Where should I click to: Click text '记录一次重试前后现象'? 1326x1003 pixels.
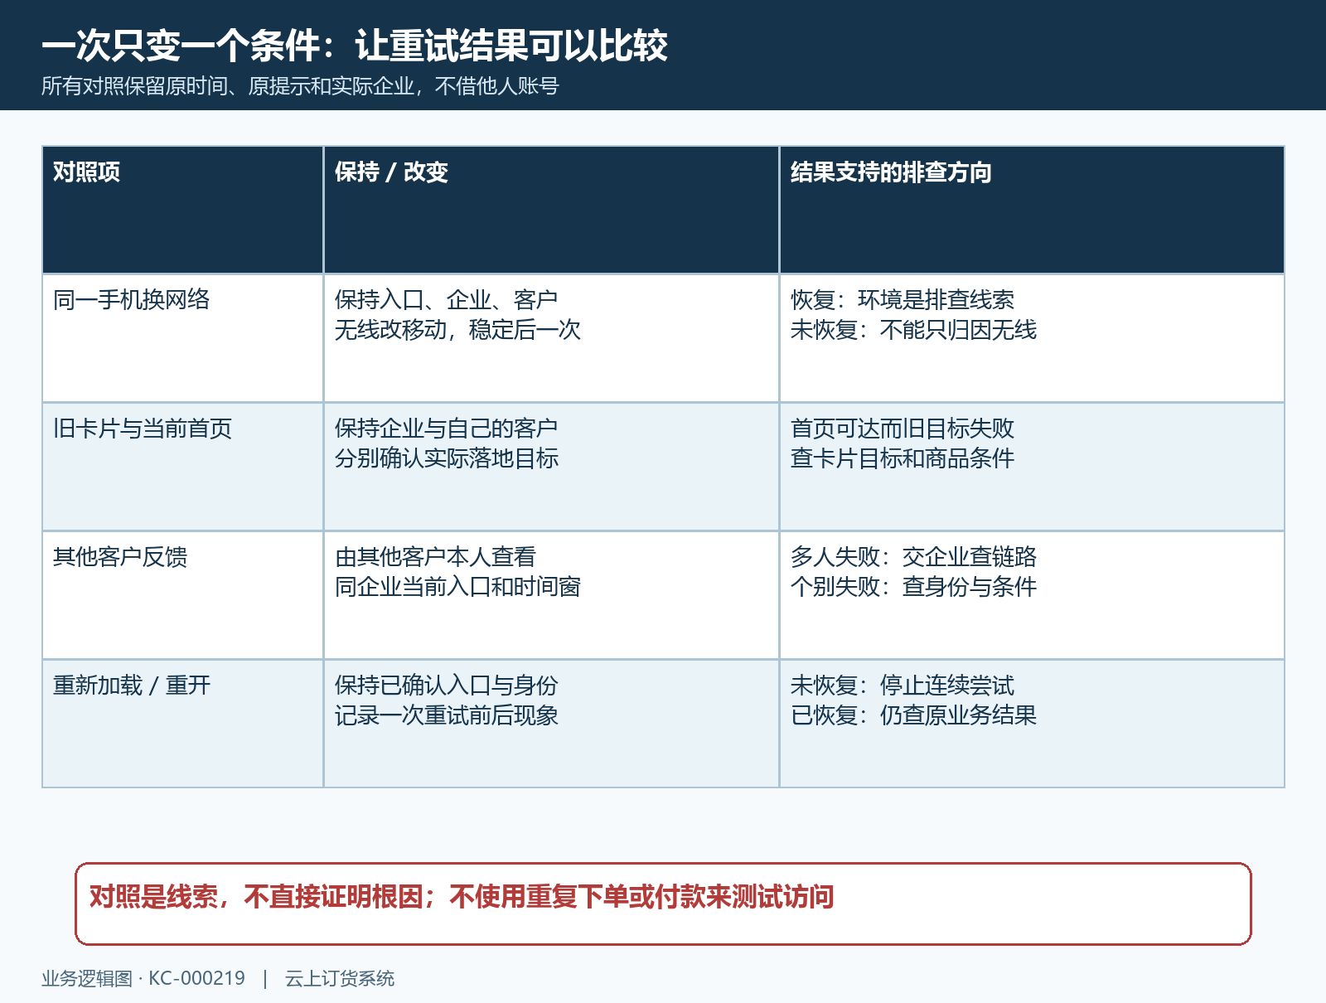(x=446, y=715)
